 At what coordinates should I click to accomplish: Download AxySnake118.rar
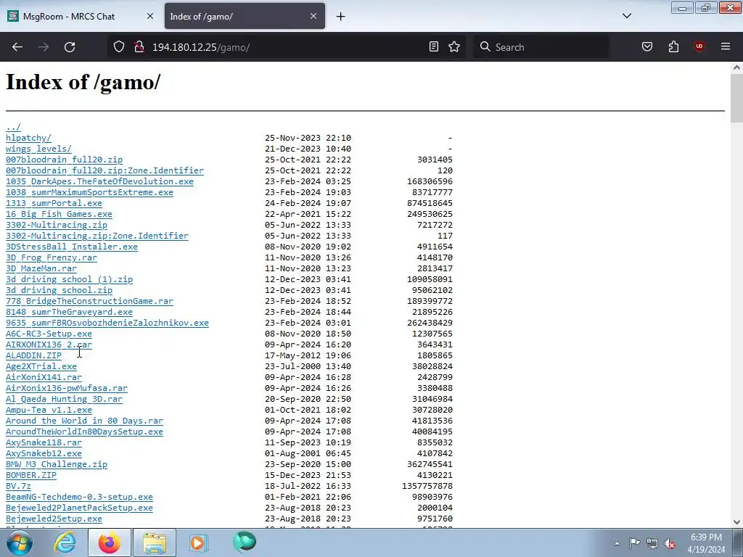pyautogui.click(x=44, y=443)
